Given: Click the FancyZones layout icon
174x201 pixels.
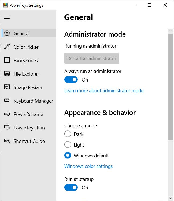Looking at the screenshot, I should click(7, 60).
